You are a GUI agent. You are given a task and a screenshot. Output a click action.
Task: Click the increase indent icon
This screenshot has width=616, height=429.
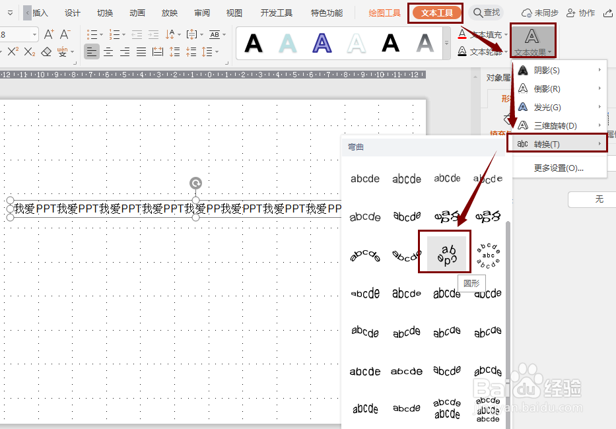(153, 34)
